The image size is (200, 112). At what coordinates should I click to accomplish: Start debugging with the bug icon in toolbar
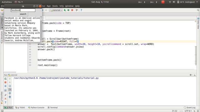click(x=68, y=10)
